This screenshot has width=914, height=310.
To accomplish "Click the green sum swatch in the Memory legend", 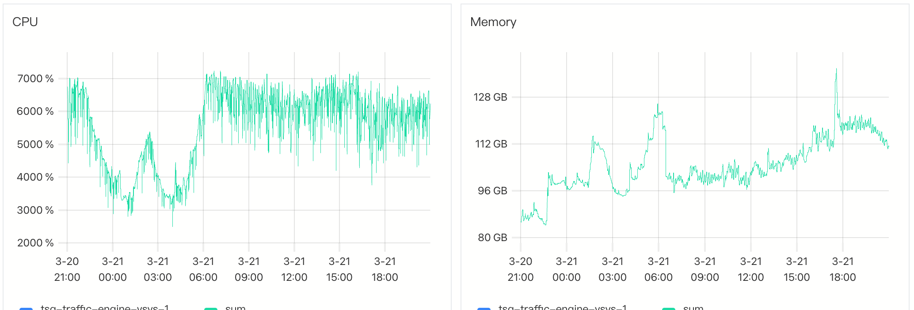I will coord(669,308).
